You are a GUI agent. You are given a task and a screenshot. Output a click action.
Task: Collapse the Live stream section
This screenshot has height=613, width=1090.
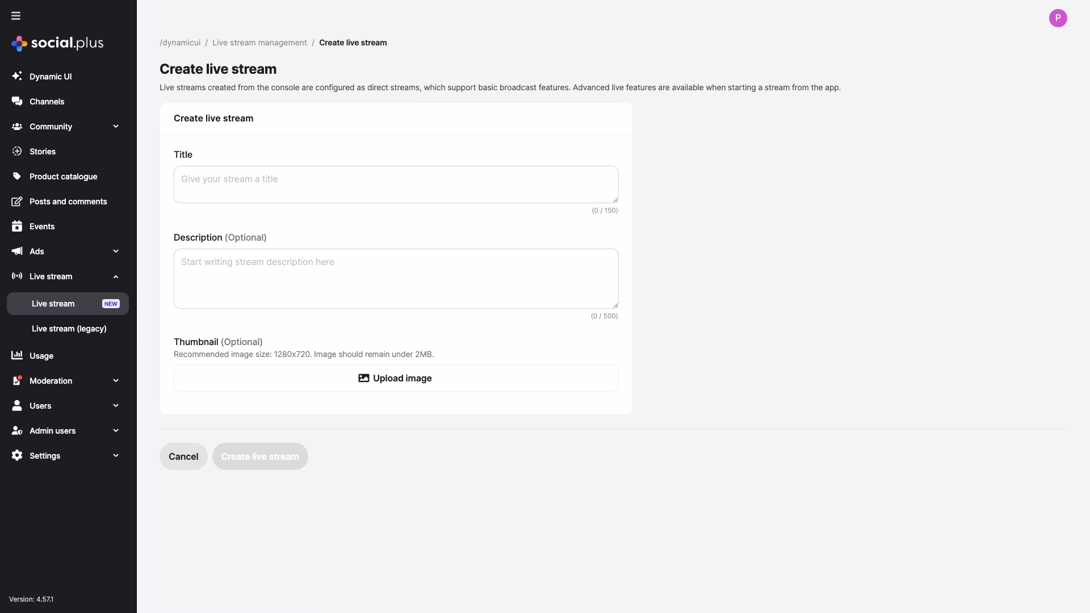[x=116, y=276]
